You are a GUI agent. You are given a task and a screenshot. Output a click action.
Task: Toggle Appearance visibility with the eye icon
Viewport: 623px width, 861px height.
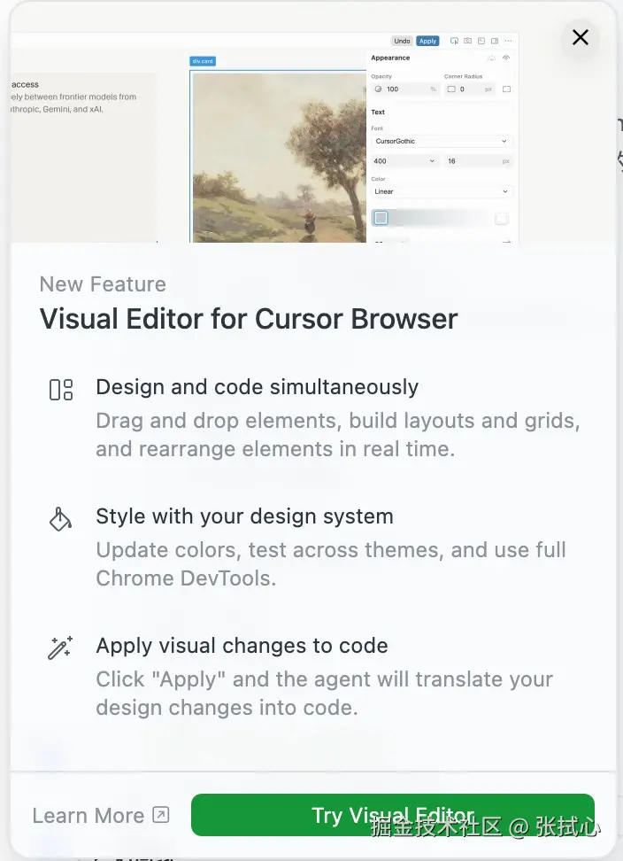pos(506,58)
